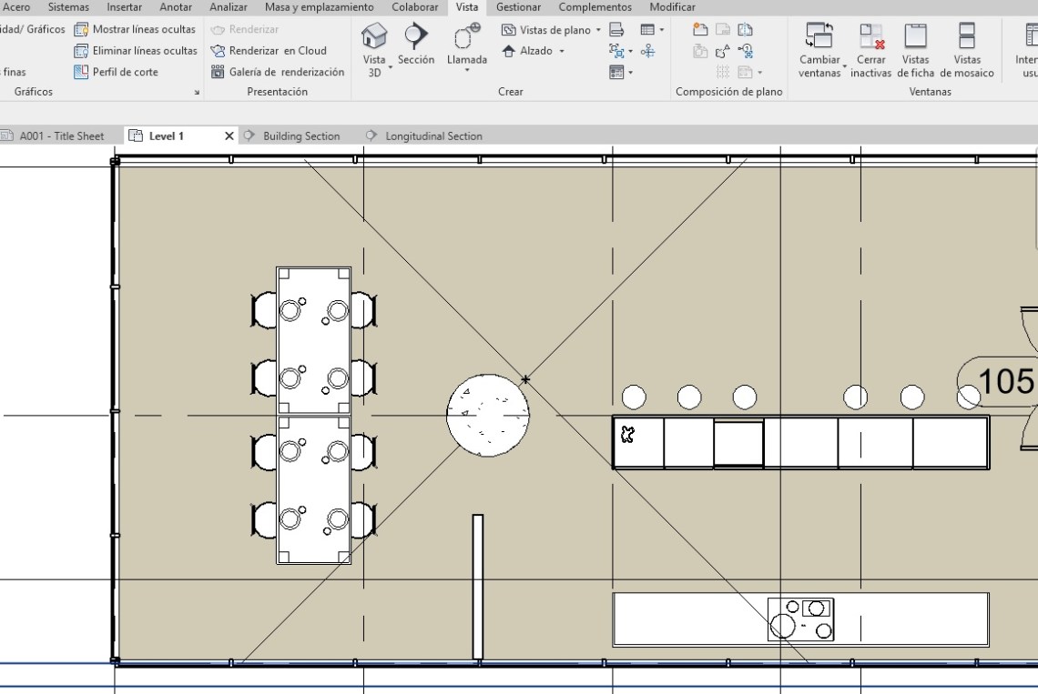Arrange windows with Vistas de mosaico
The height and width of the screenshot is (694, 1038).
967,38
